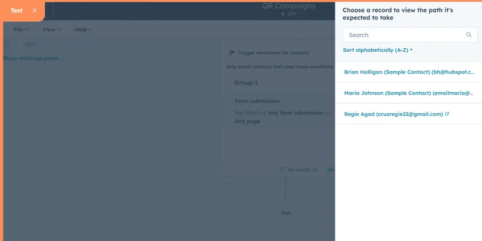Viewport: 482px width, 241px height.
Task: Select the Test tab label
Action: click(x=17, y=10)
